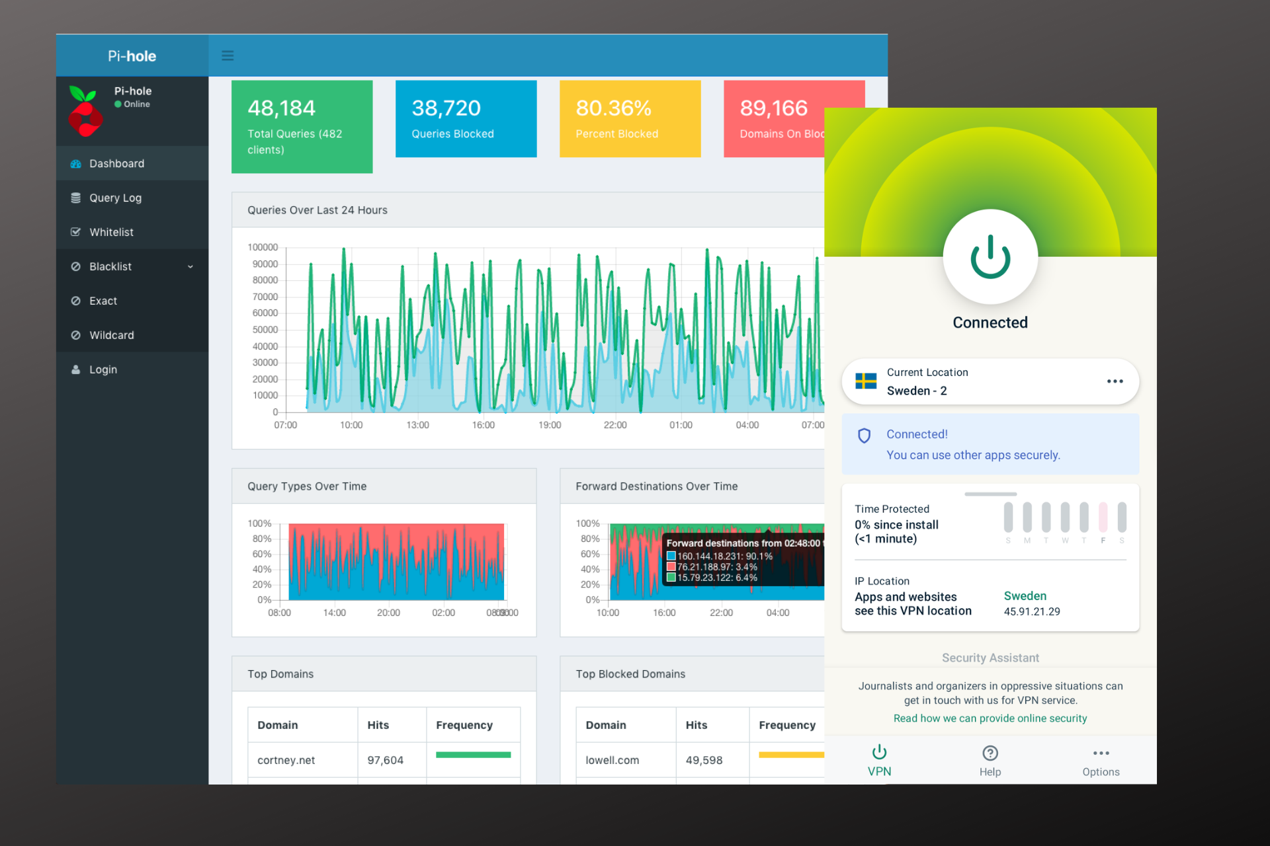Image resolution: width=1270 pixels, height=846 pixels.
Task: Click the blue 160.144.18.231 legend swatch
Action: pos(671,557)
